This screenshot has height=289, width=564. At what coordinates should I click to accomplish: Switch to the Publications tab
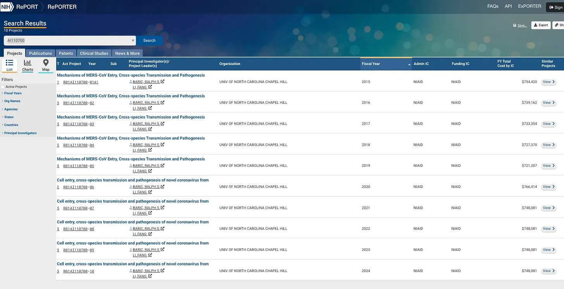40,53
